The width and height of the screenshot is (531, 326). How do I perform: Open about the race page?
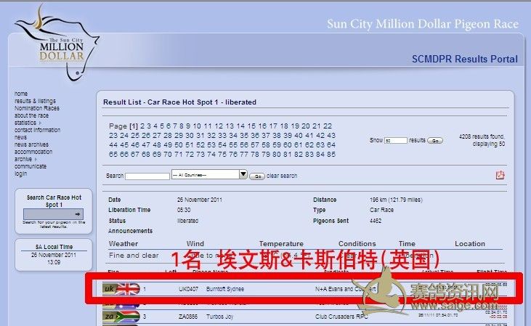[31, 115]
